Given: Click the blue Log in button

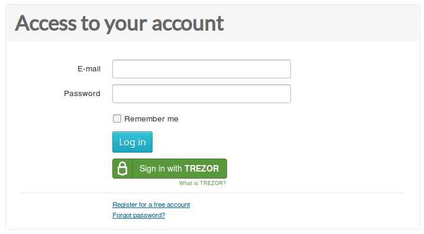Looking at the screenshot, I should pos(132,142).
